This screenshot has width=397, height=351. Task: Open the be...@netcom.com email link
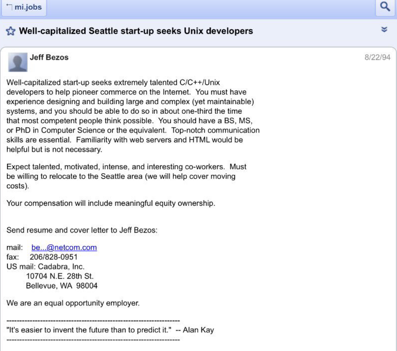(x=64, y=248)
